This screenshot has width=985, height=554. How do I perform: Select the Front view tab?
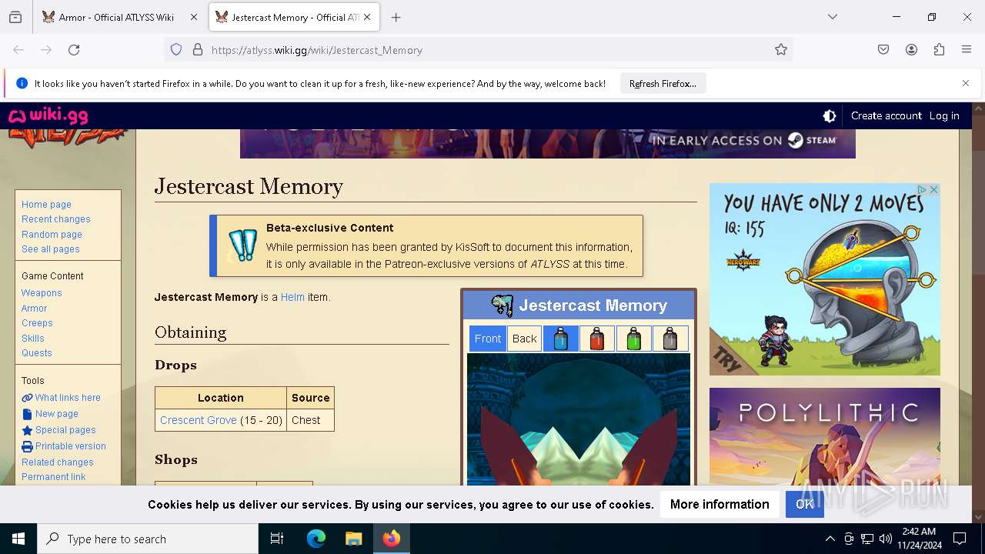pos(488,339)
